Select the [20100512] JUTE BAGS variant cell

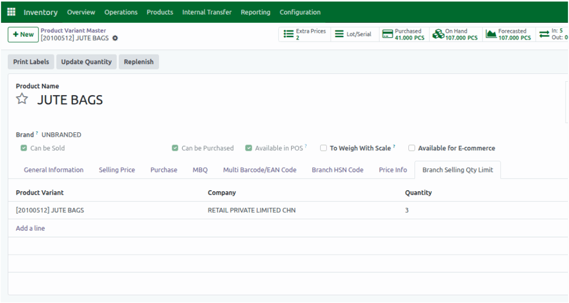coord(49,210)
